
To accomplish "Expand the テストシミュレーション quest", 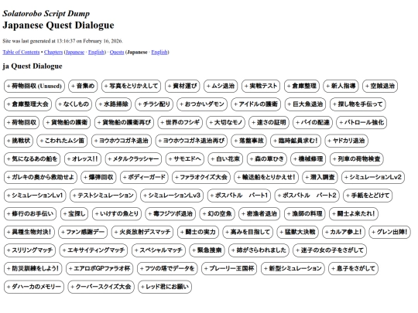I will 103,196.
